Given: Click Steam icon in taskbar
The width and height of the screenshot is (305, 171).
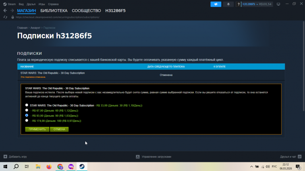Looking at the screenshot, I should pyautogui.click(x=82, y=167).
